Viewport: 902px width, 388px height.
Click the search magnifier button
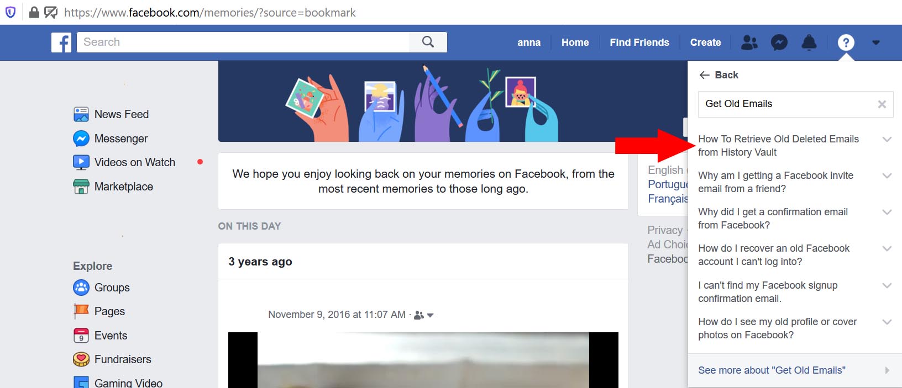point(428,42)
